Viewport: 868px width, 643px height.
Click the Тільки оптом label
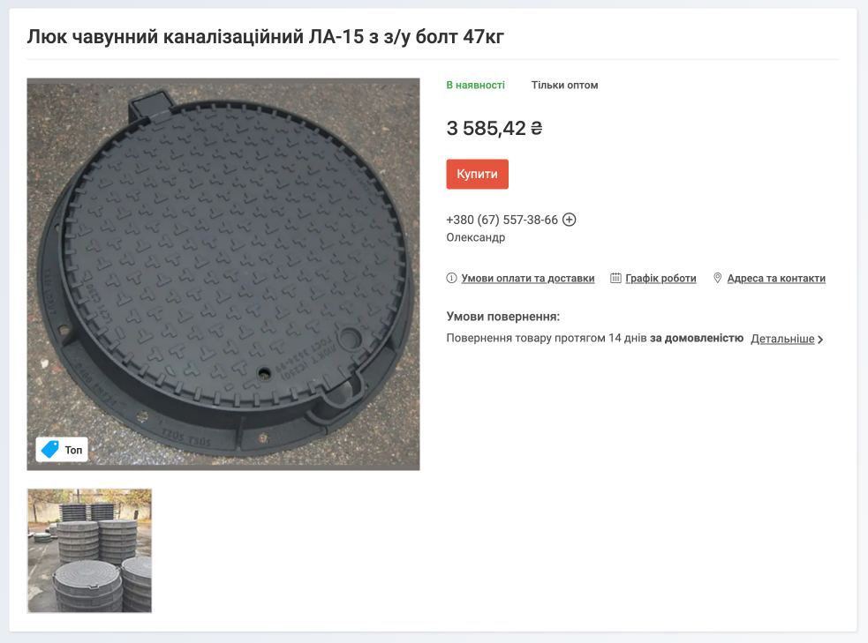pos(564,86)
